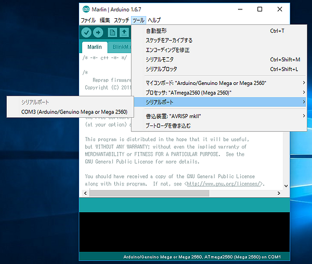Close the Arduino window
Screen dimensions: 312x264
(280, 9)
